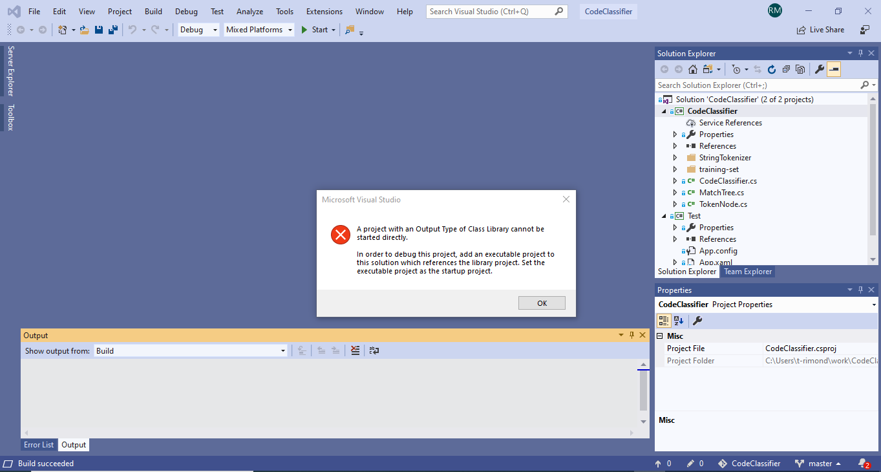Click the Send Feedback icon
The width and height of the screenshot is (881, 472).
click(864, 30)
